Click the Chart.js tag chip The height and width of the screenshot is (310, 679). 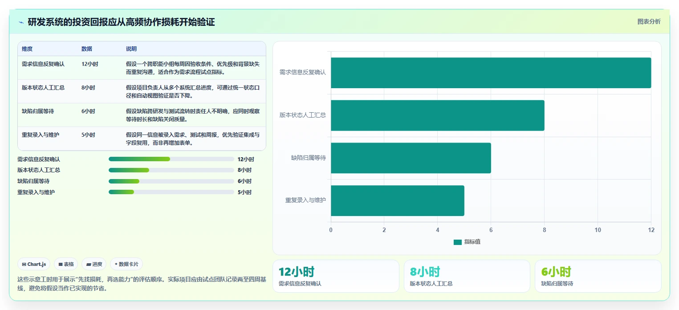[x=34, y=264]
